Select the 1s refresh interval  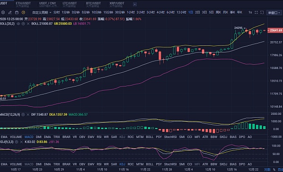point(250,12)
